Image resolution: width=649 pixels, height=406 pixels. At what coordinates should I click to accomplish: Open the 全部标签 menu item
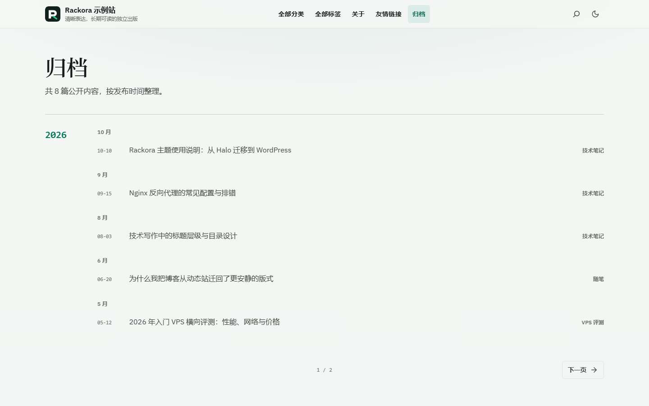328,14
